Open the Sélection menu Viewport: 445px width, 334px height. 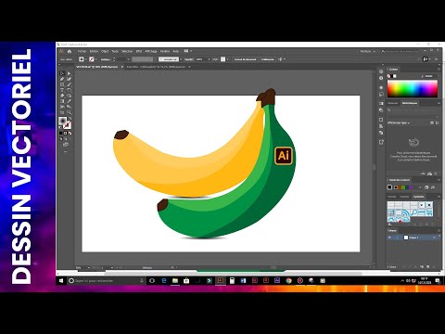click(127, 51)
